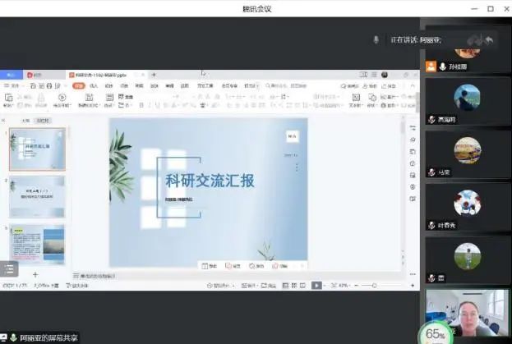The height and width of the screenshot is (344, 512).
Task: Click the vertical dots handle on the slide
Action: coord(297,167)
